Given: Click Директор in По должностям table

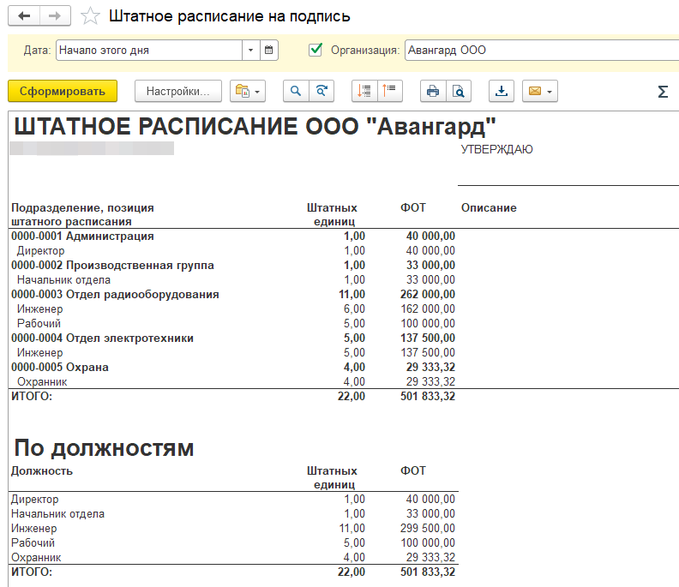Looking at the screenshot, I should [x=34, y=500].
